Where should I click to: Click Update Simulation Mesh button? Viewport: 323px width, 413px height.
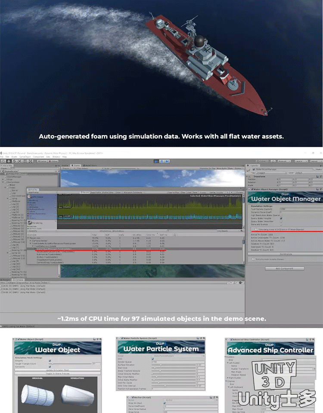point(57,370)
